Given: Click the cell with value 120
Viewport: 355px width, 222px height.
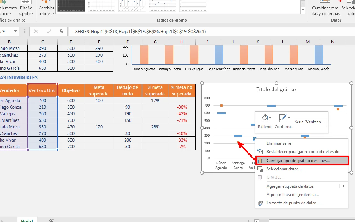Looking at the screenshot, I should (x=99, y=127).
